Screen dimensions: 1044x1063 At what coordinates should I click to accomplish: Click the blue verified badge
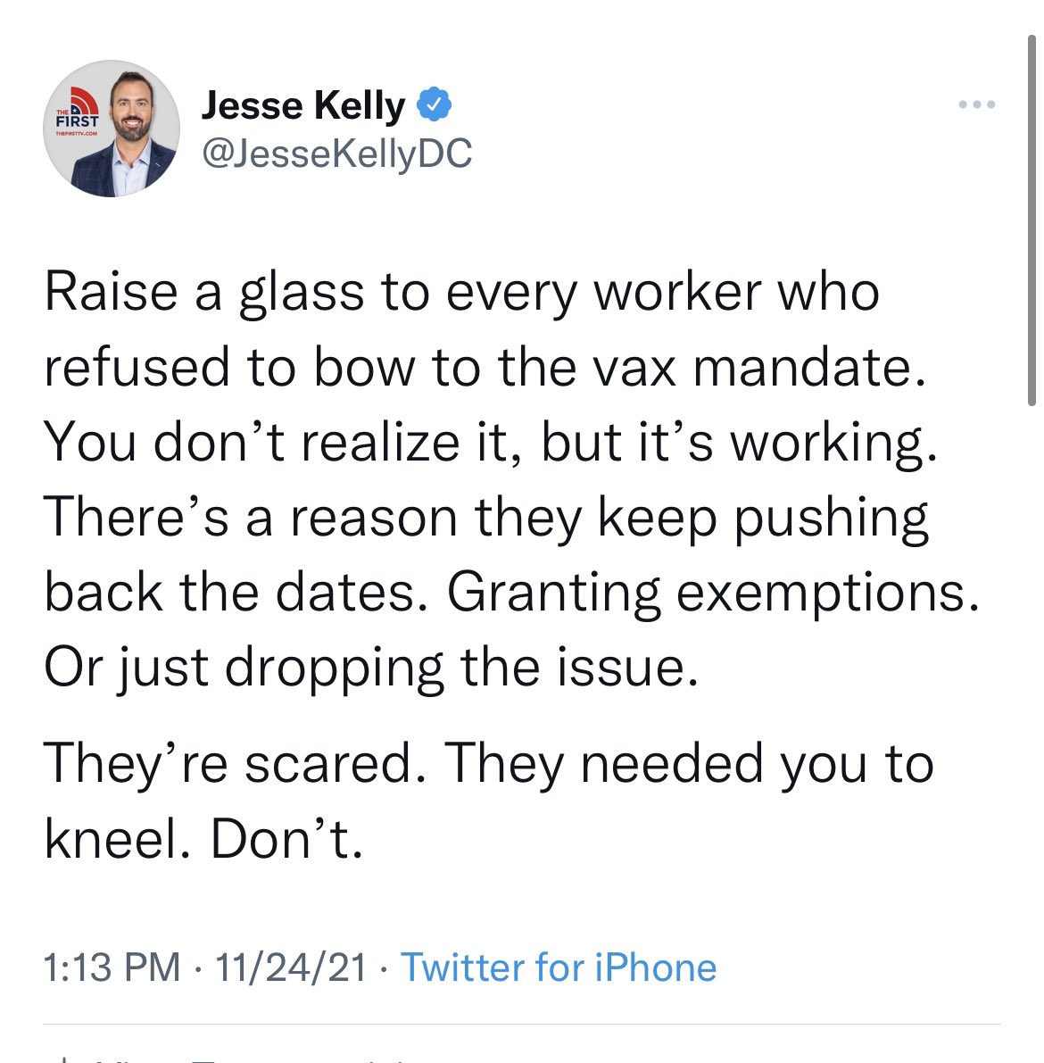434,104
